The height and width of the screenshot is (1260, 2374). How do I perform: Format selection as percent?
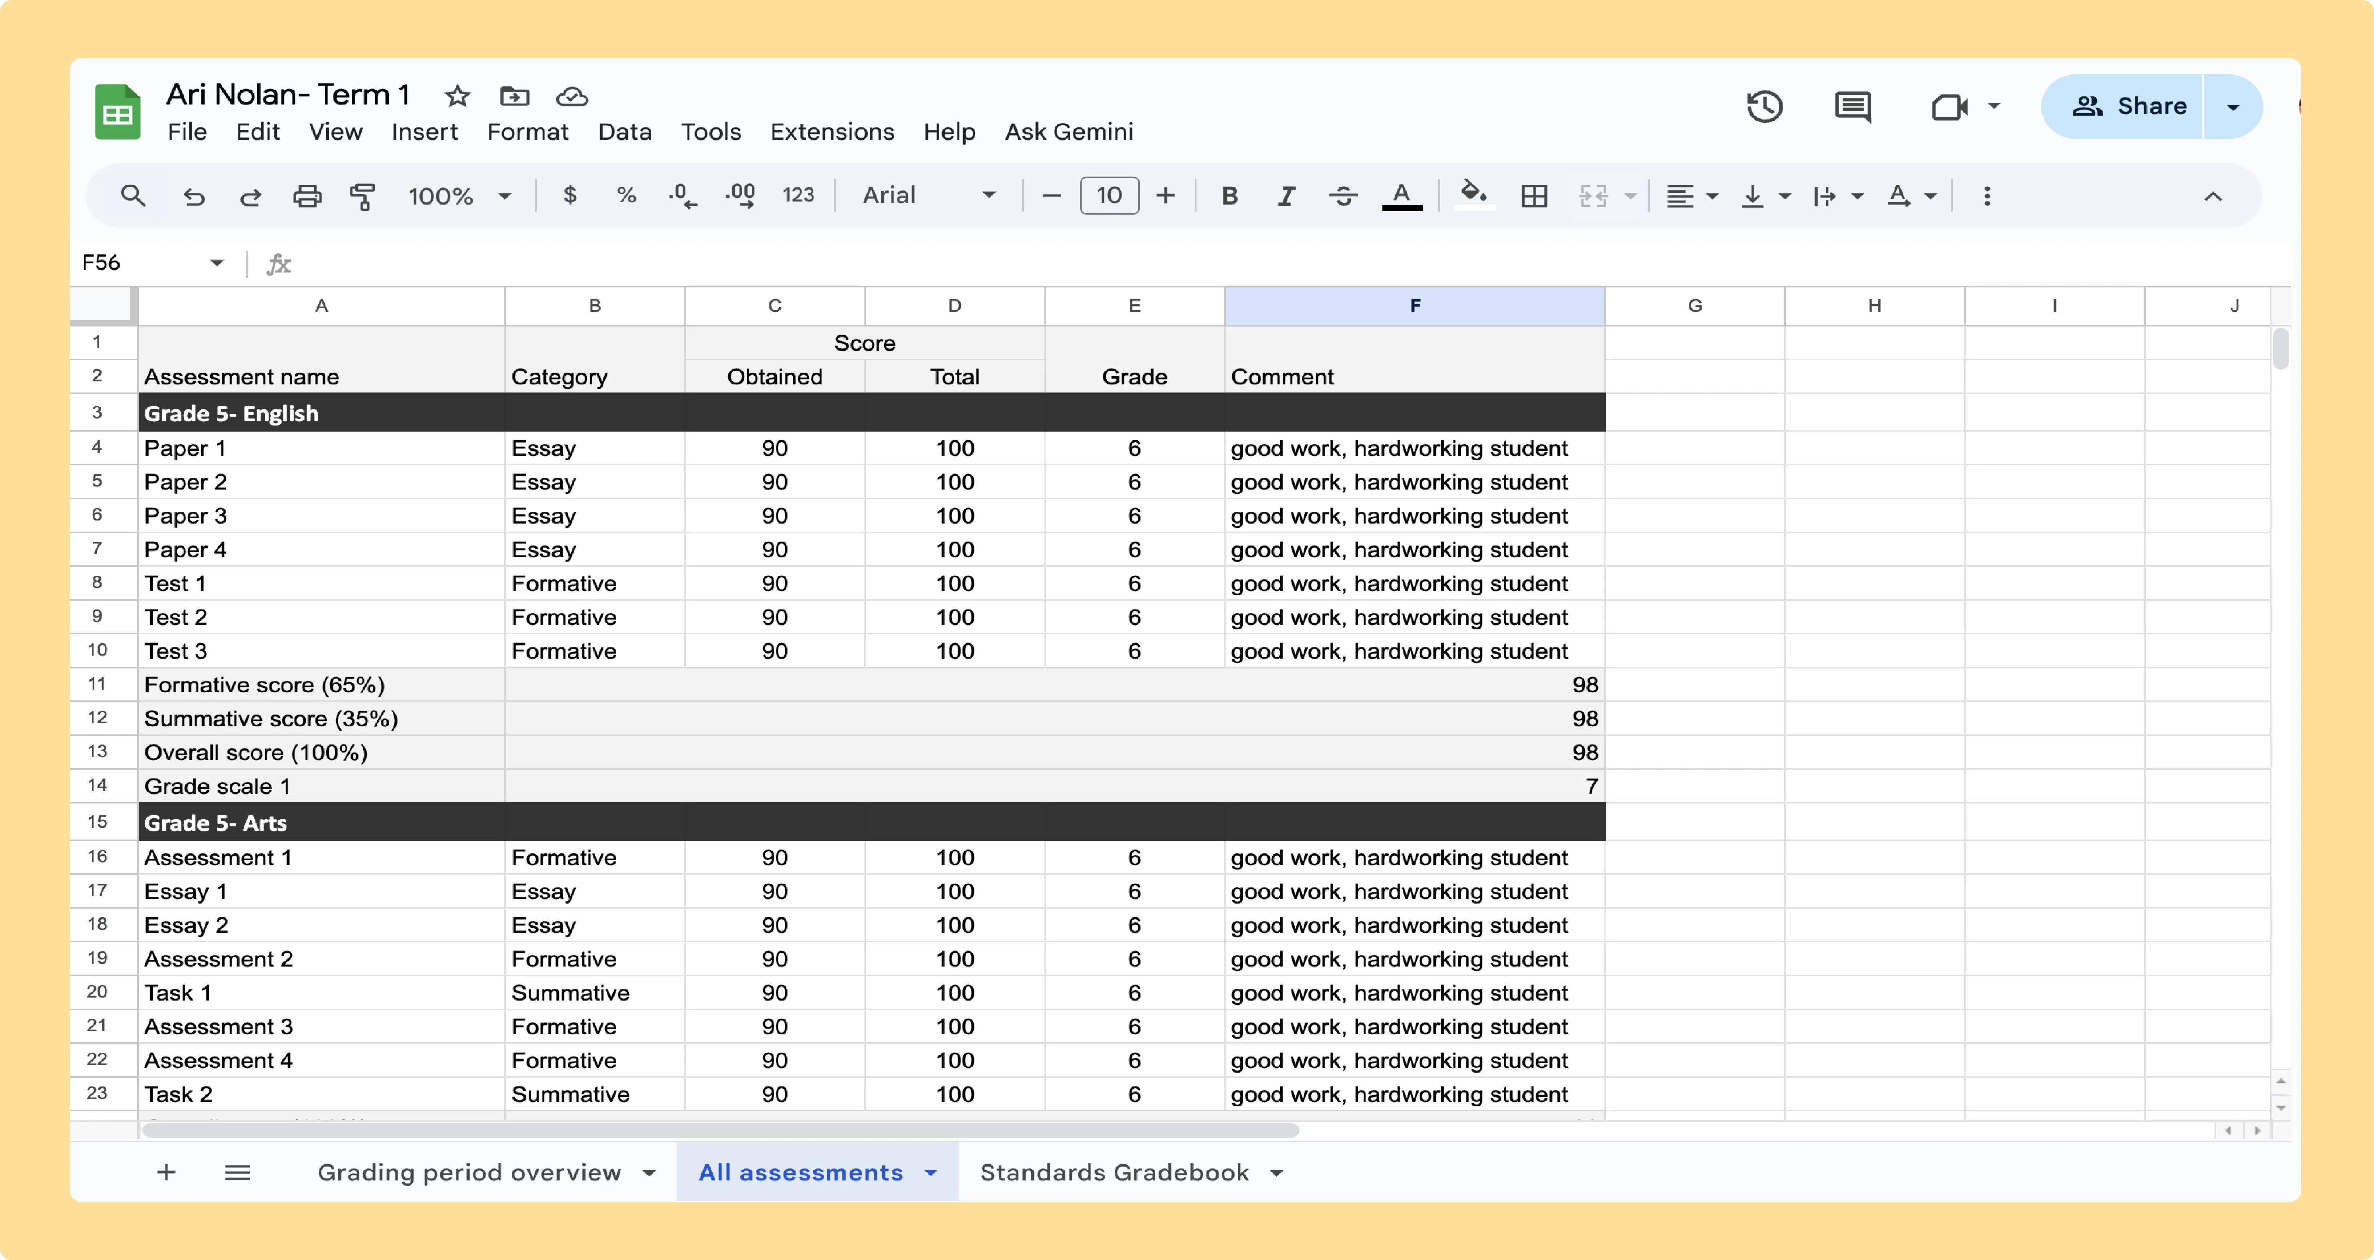[x=627, y=195]
